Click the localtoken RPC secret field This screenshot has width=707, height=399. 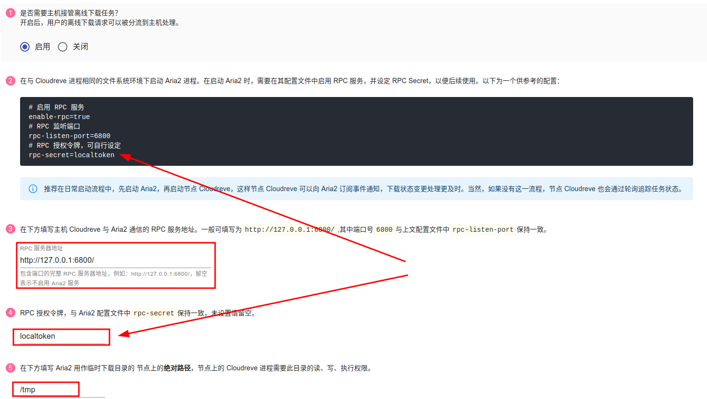coord(62,336)
